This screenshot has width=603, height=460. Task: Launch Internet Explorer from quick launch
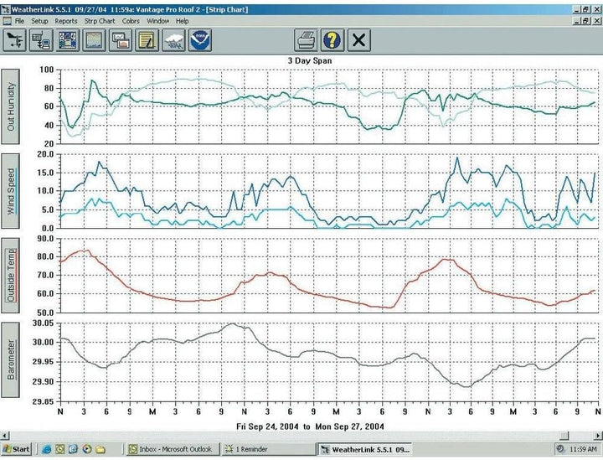pos(47,449)
